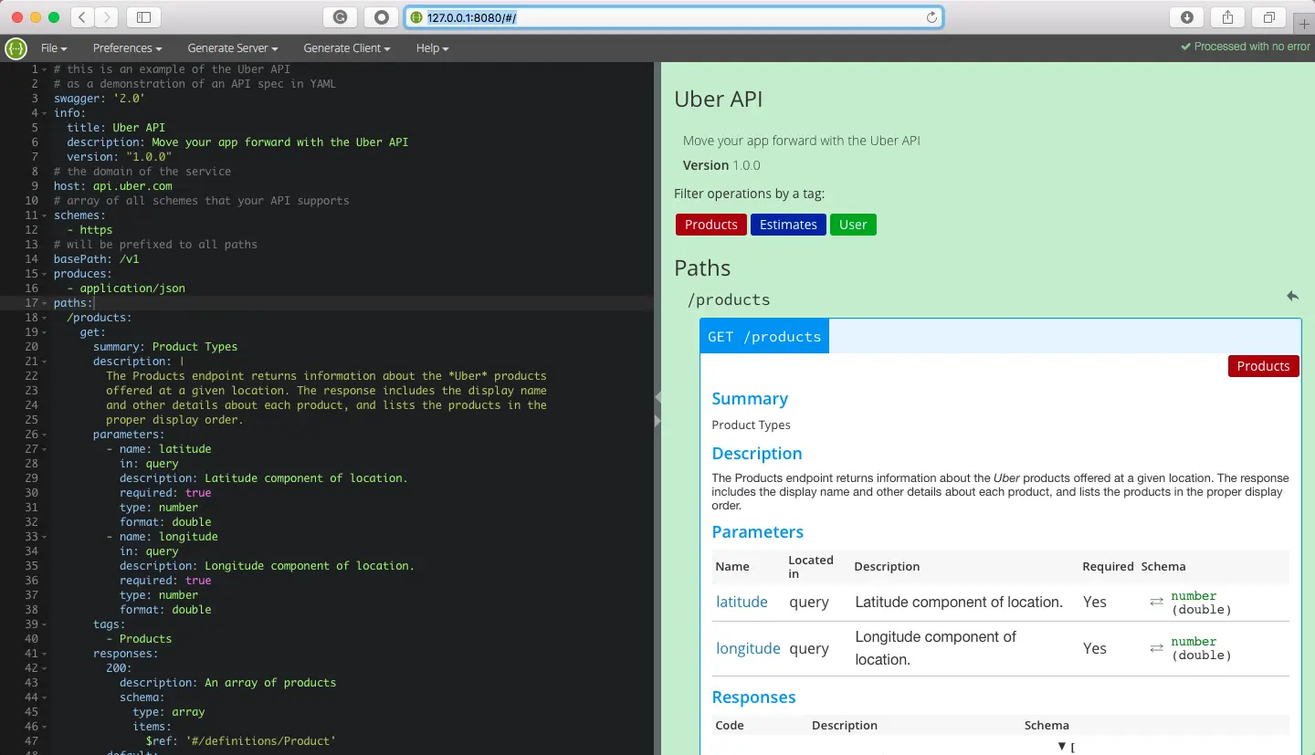This screenshot has height=755, width=1315.
Task: Click the basePath: /v1 line in editor
Action: pyautogui.click(x=96, y=259)
